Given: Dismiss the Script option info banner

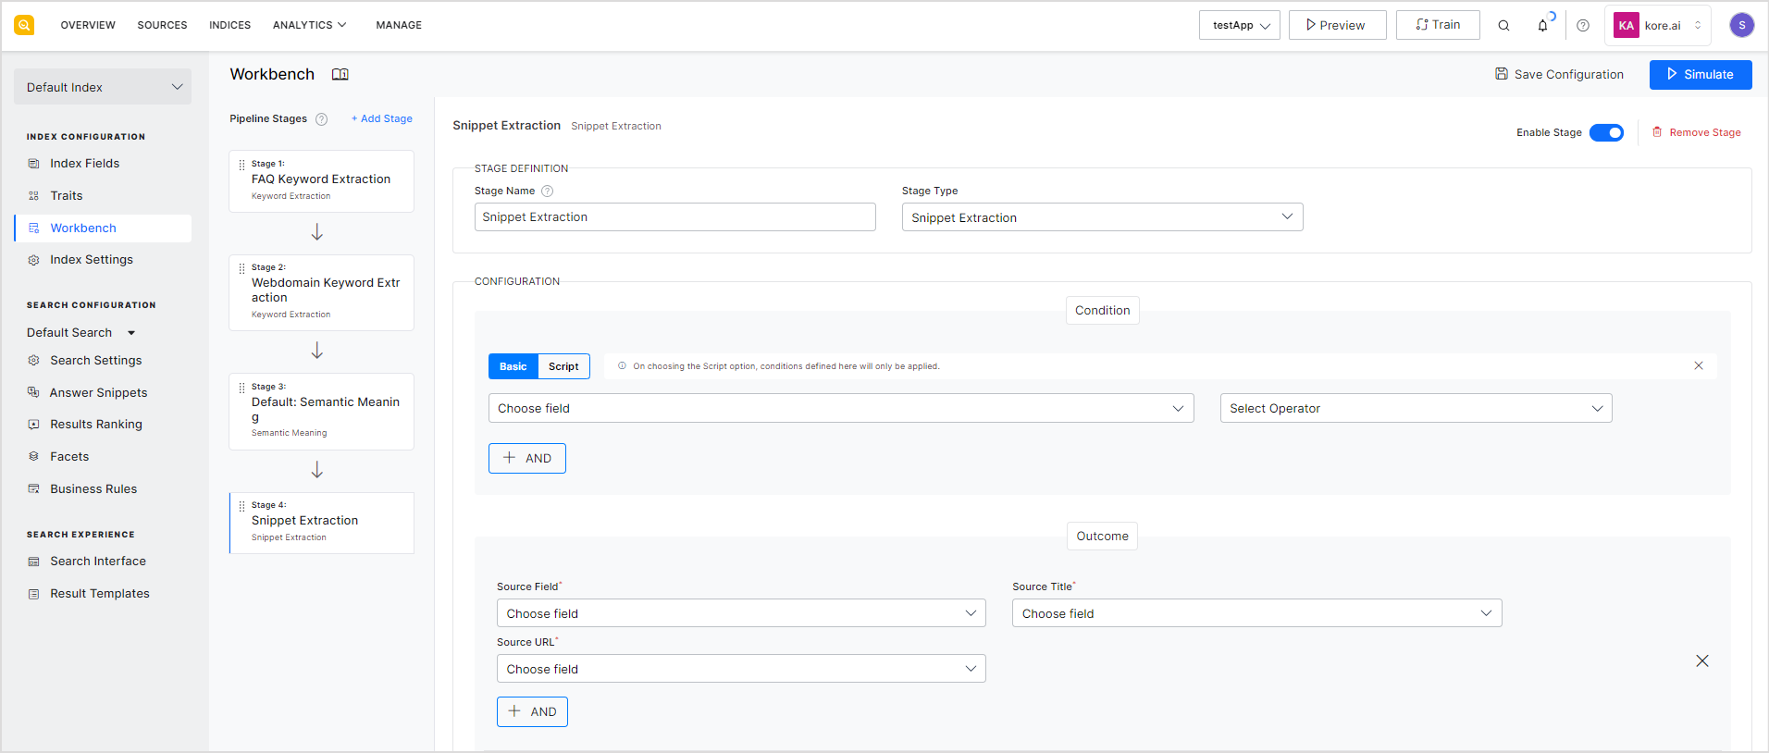Looking at the screenshot, I should point(1699,365).
